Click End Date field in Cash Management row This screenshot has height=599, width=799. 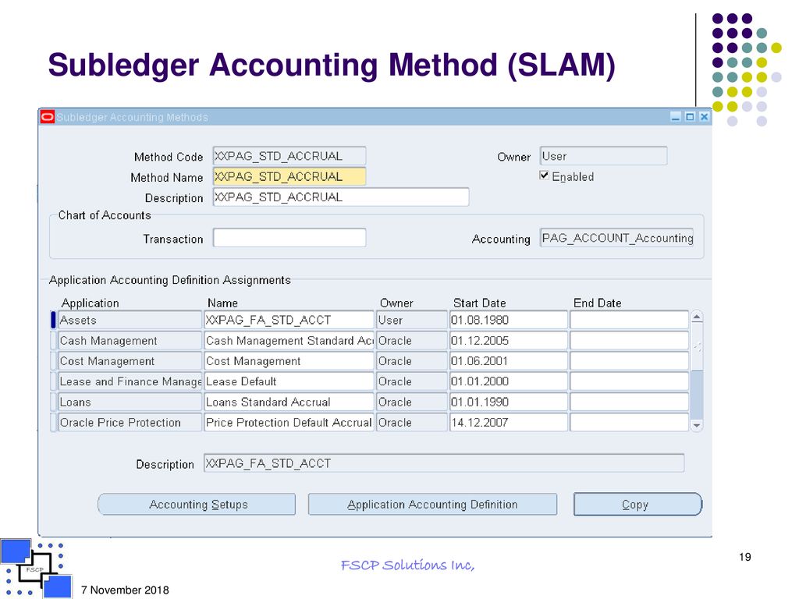click(x=630, y=340)
